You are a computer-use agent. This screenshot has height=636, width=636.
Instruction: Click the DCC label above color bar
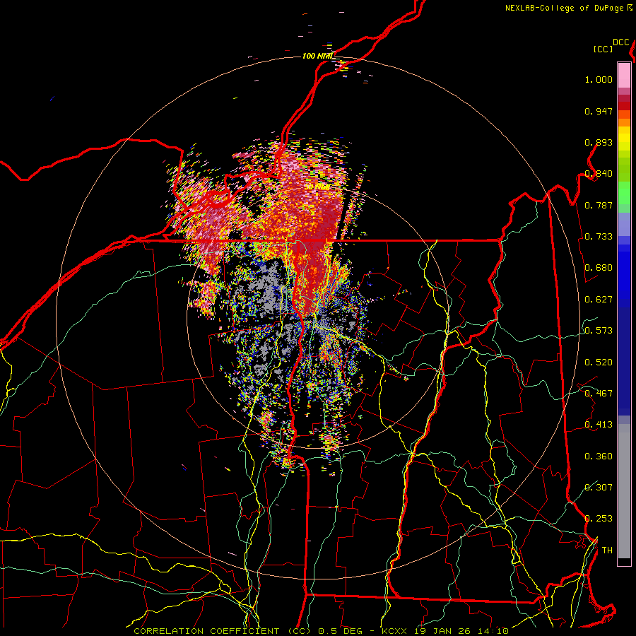tap(621, 42)
